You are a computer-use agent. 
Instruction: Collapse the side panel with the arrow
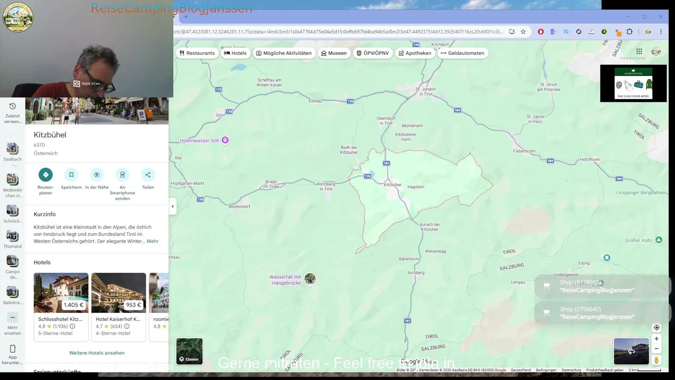pyautogui.click(x=172, y=206)
